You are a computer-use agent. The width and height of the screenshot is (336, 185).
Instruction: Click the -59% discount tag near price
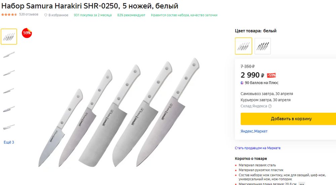point(271,75)
